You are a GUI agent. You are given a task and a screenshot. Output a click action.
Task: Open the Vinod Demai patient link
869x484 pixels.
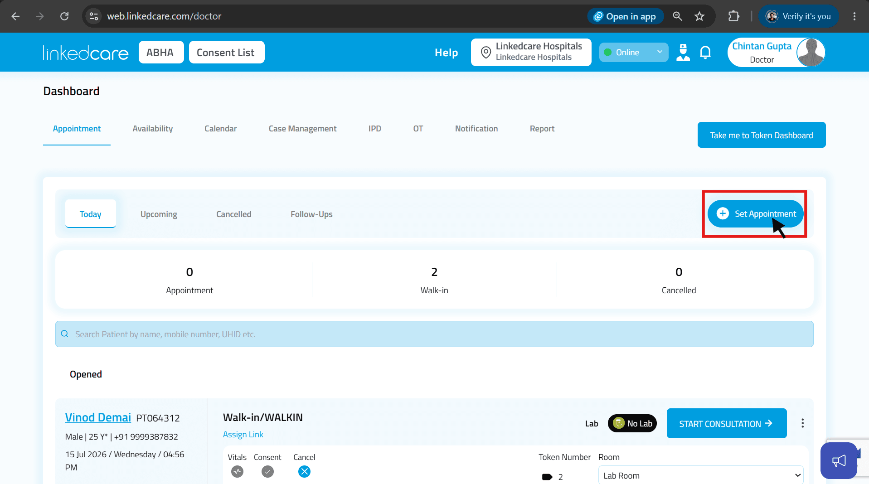tap(98, 417)
